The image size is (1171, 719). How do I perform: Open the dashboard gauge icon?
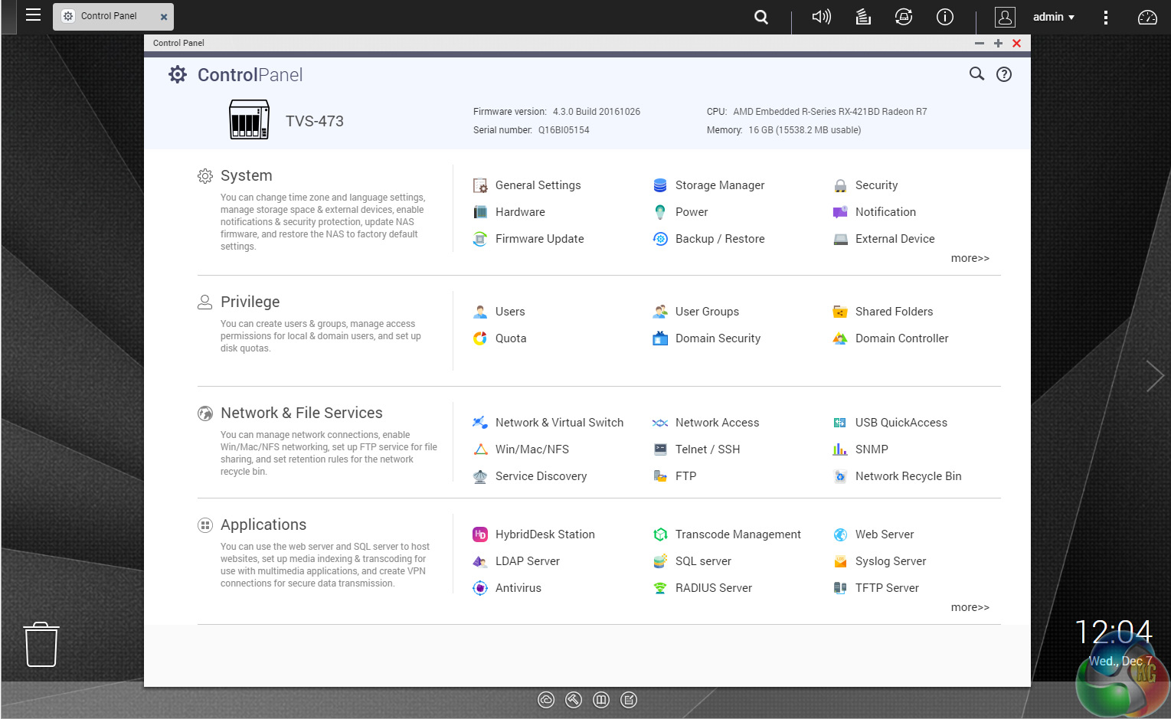point(1146,17)
